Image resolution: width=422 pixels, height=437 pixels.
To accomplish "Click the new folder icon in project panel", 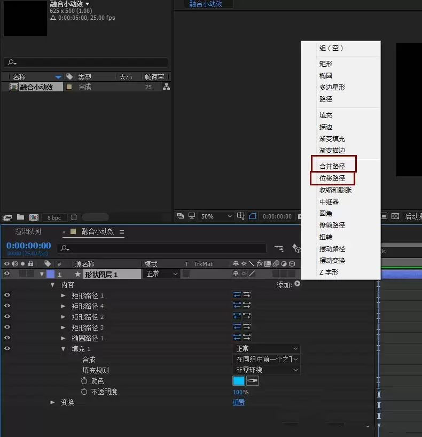I will (x=20, y=217).
